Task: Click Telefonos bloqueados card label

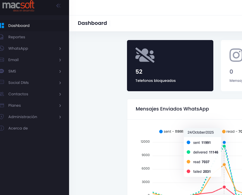Action: coord(155,81)
